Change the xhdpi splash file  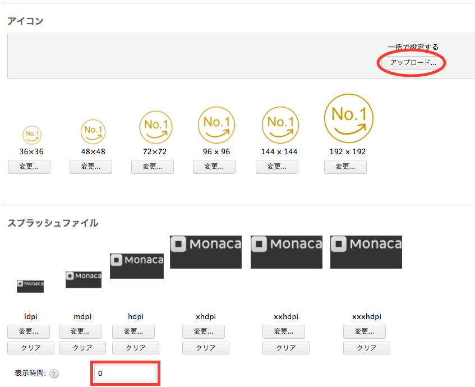(204, 331)
